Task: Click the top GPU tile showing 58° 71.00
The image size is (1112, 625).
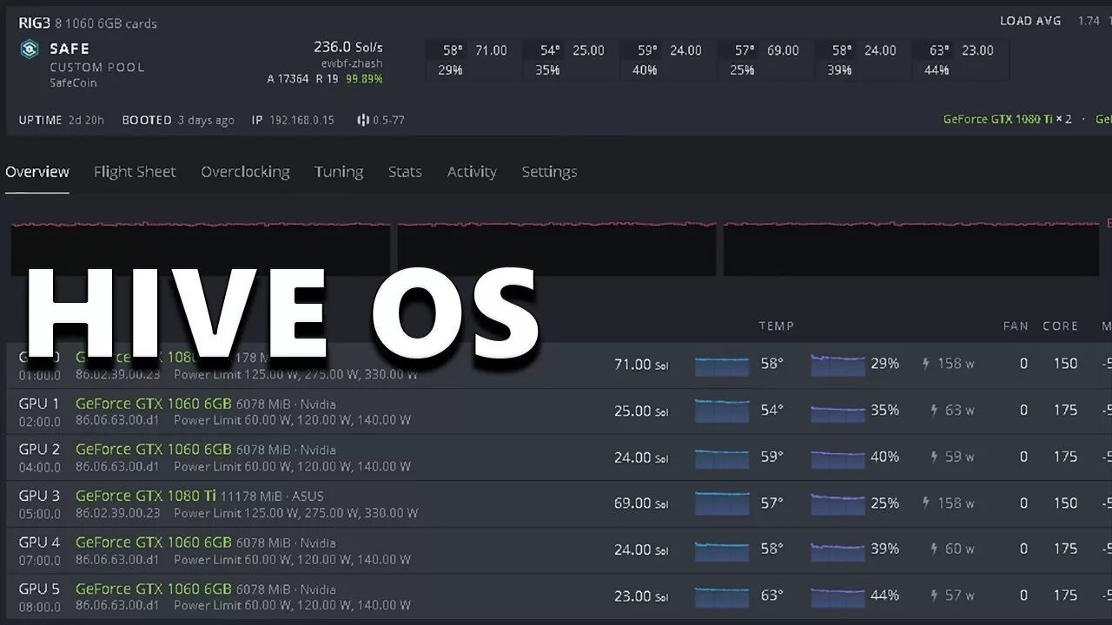Action: coord(474,60)
